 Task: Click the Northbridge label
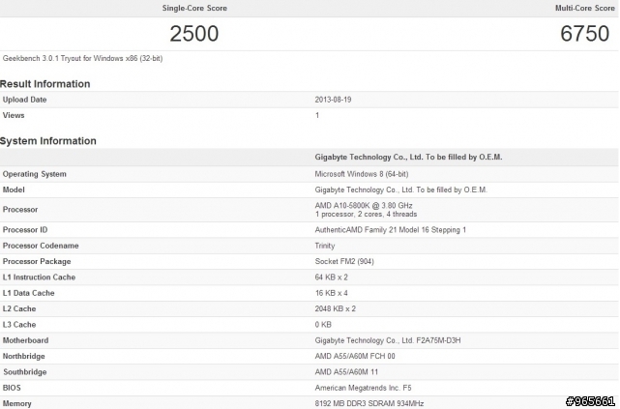[x=24, y=357]
